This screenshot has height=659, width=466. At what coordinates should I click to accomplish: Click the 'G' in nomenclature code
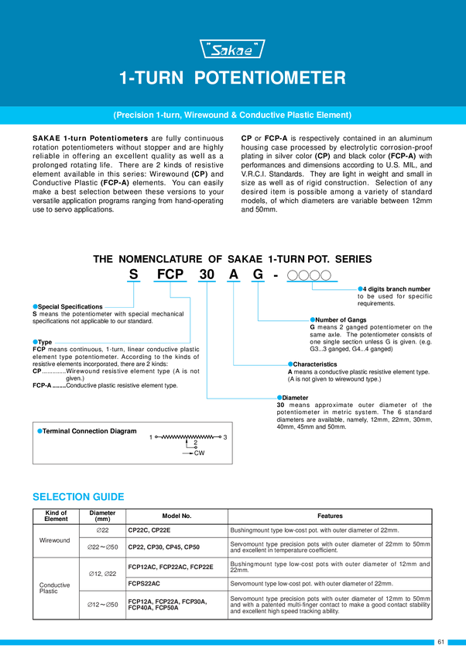pyautogui.click(x=258, y=274)
